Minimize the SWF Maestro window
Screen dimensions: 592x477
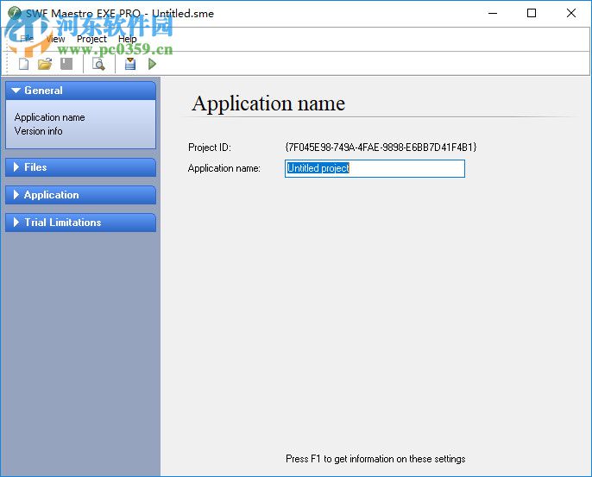493,13
